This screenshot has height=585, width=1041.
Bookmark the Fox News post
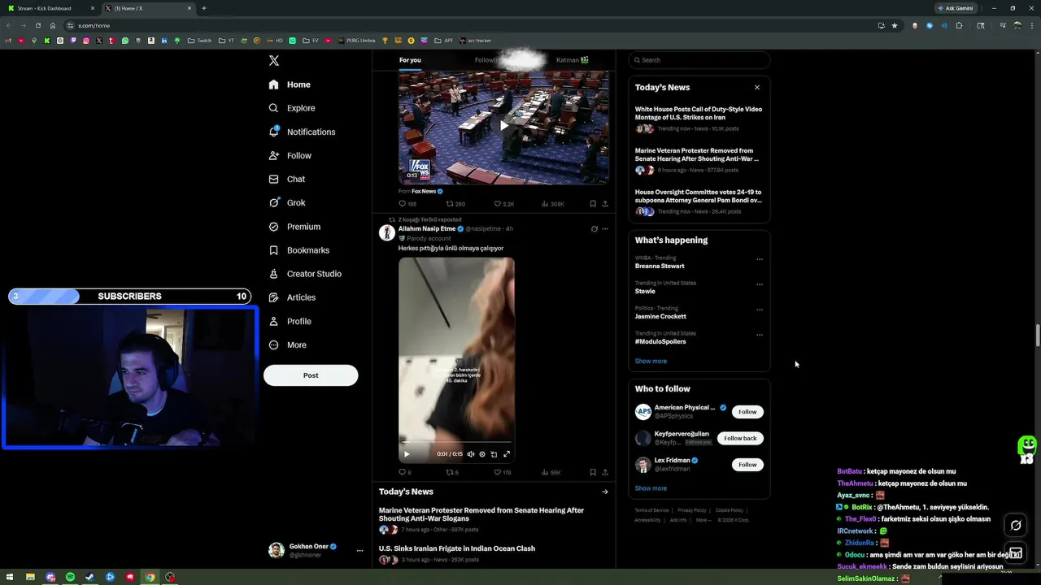click(593, 204)
